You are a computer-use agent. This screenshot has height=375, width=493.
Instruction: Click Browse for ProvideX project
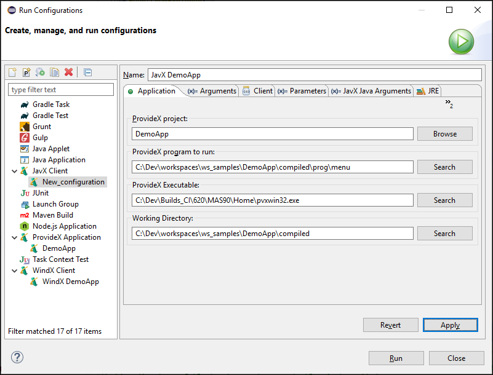coord(444,134)
